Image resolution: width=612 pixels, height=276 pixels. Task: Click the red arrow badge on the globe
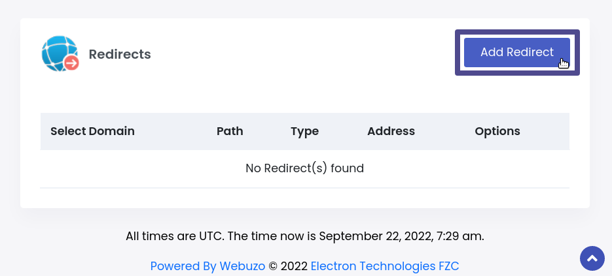71,63
